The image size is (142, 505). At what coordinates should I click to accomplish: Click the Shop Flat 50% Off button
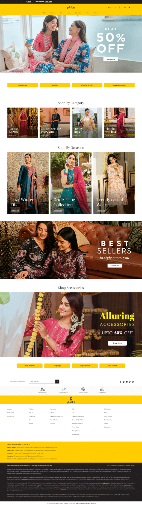87,85
